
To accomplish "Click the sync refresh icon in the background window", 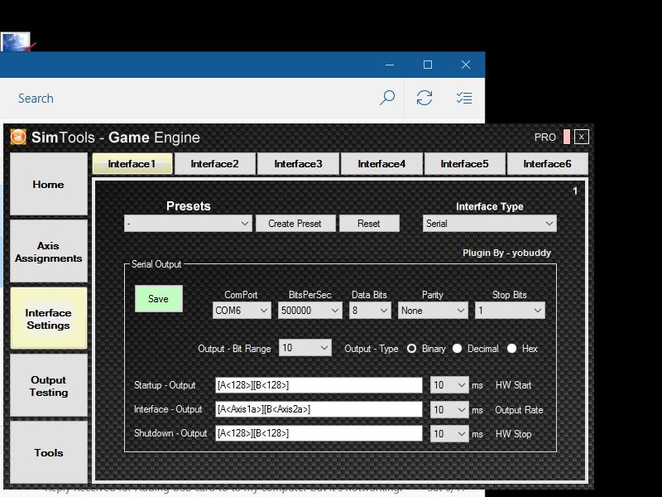I will (x=425, y=98).
